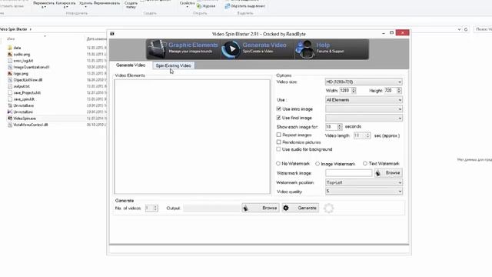
Task: Click the Video Spin Blaster title bar icon
Action: click(x=112, y=34)
